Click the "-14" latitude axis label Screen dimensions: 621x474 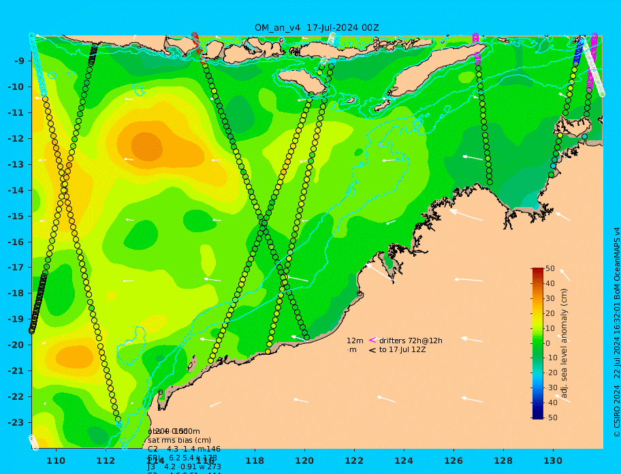coord(16,190)
